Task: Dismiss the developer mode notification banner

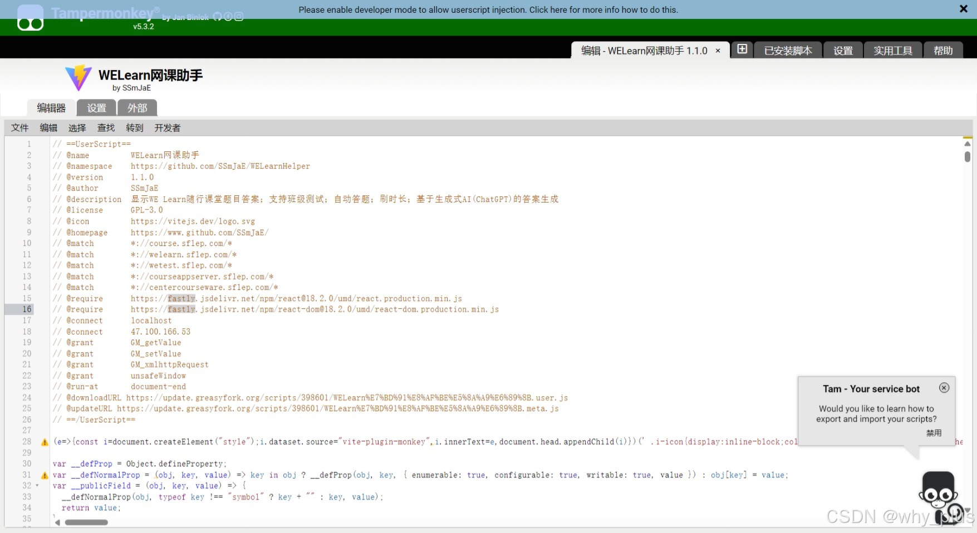Action: [964, 9]
